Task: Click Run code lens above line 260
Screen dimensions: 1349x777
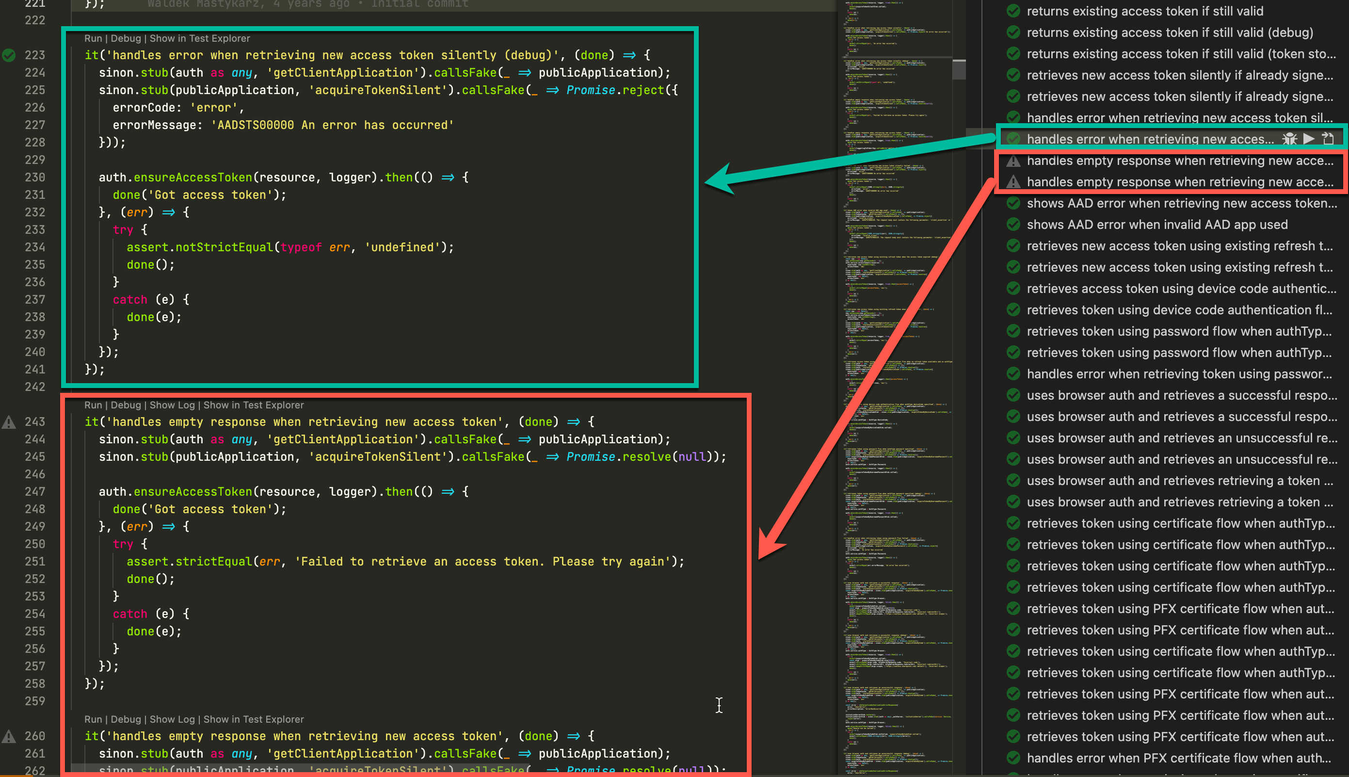Action: 93,719
